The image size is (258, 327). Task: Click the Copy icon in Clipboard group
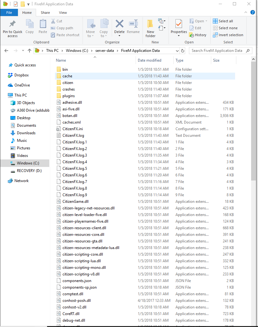(30, 24)
